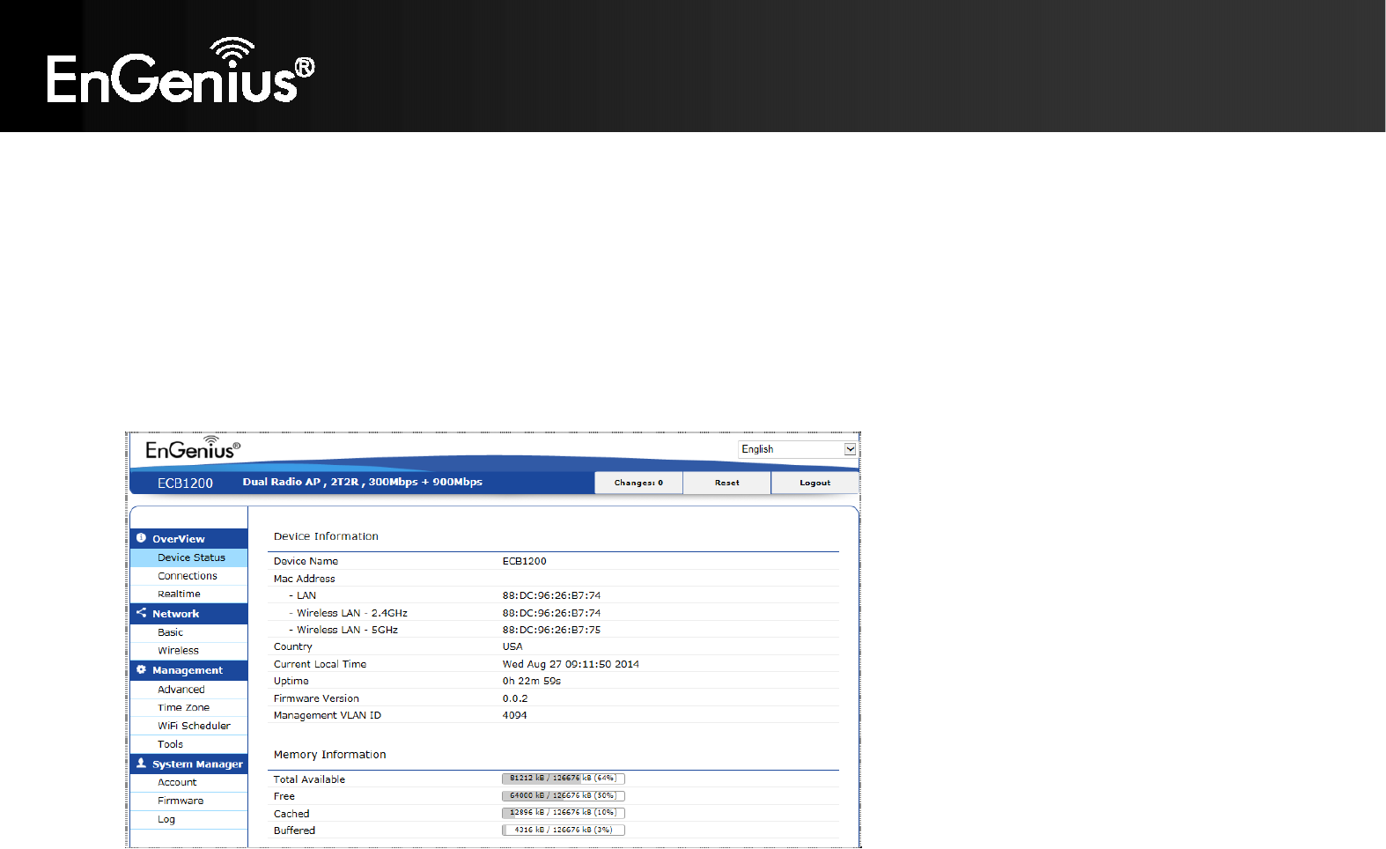Click the Total Available memory bar
1386x849 pixels.
(x=564, y=779)
